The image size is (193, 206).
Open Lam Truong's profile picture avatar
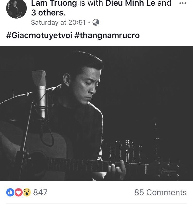pos(16,8)
